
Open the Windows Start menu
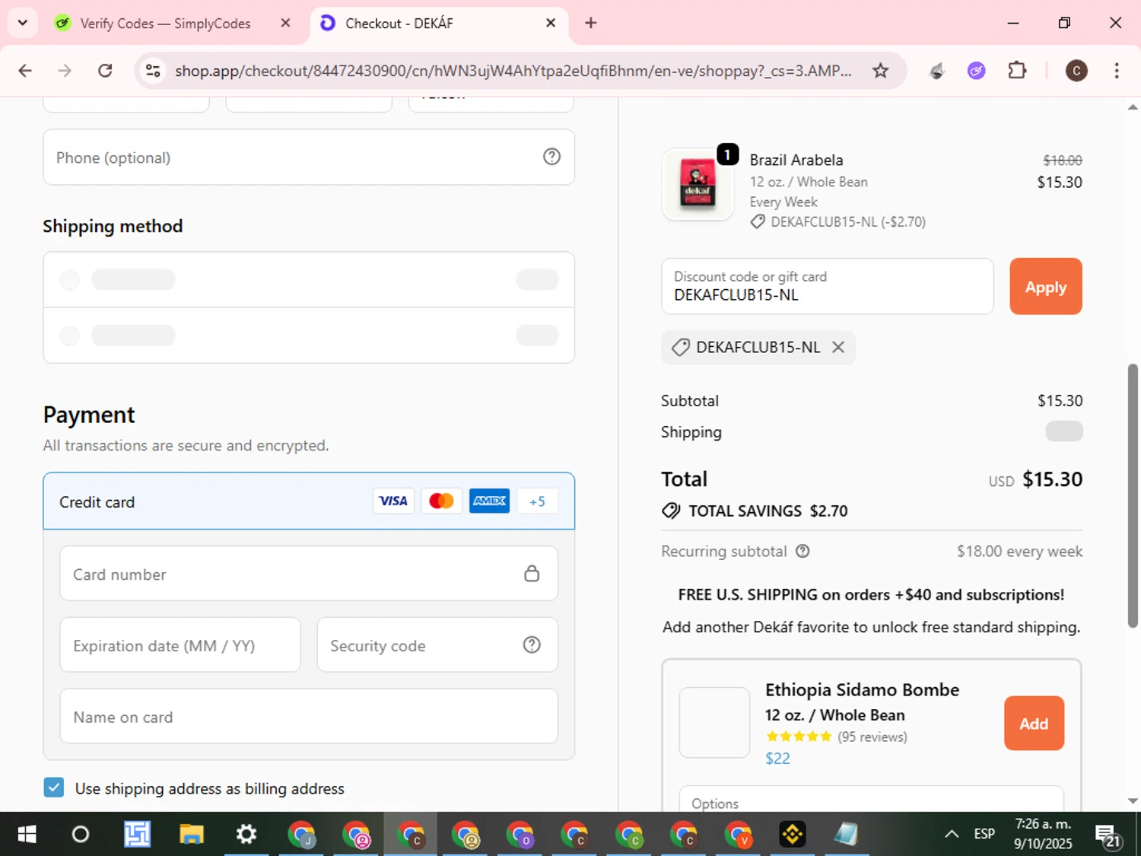[x=27, y=834]
